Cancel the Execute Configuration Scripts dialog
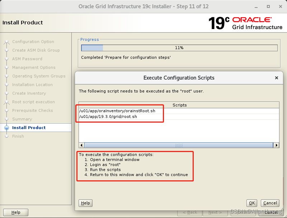 tap(270, 203)
